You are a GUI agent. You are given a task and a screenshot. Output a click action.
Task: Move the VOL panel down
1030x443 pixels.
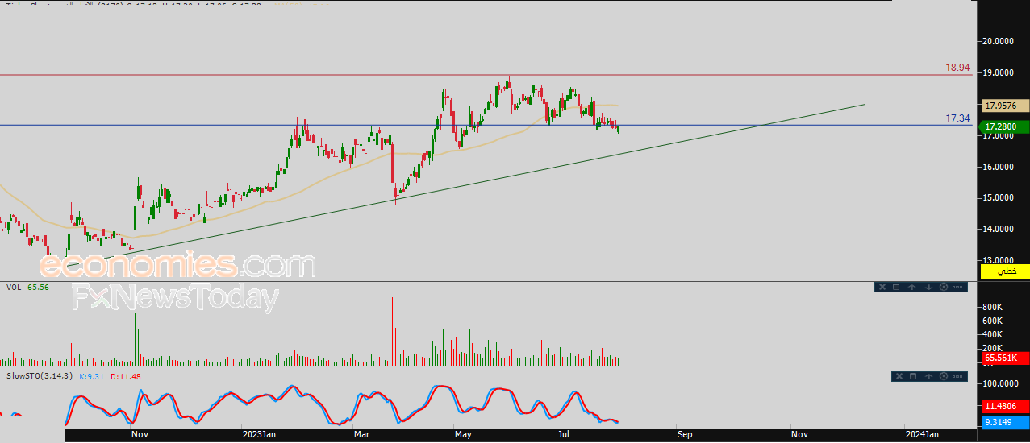(x=928, y=287)
